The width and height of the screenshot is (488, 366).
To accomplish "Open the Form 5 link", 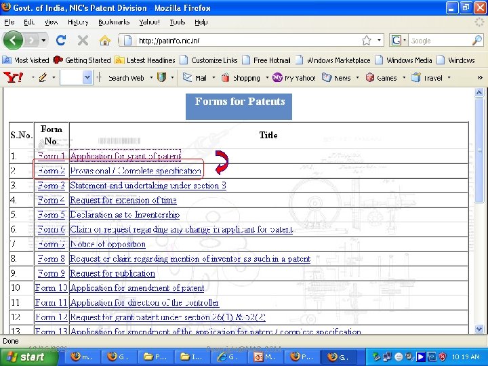I will (x=52, y=215).
